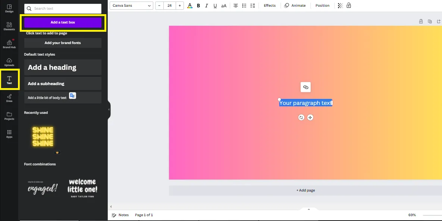Open the Brand Hub sidebar tab
Viewport: 442px width, 221px height.
(x=9, y=44)
